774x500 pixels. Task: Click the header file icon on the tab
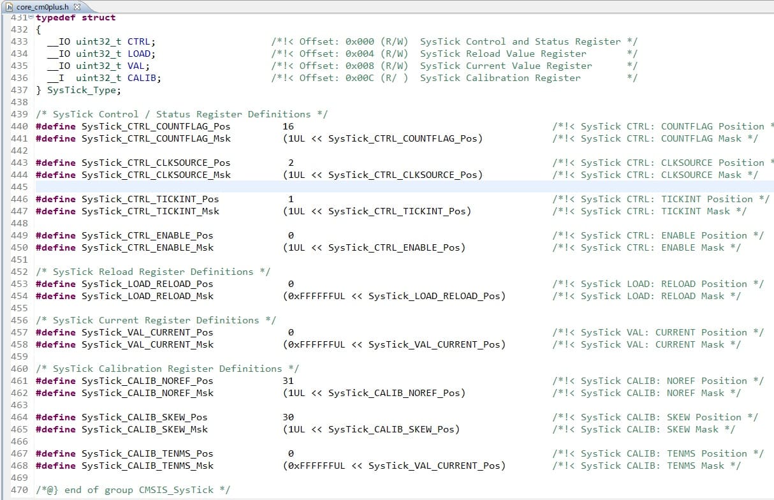(x=9, y=6)
